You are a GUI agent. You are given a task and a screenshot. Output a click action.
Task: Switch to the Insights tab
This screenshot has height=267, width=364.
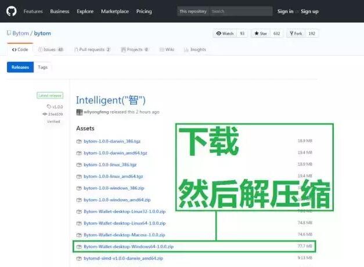pyautogui.click(x=195, y=49)
